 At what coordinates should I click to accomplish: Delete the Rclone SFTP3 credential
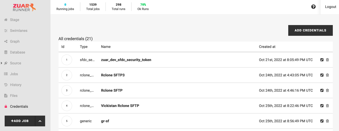click(x=327, y=75)
